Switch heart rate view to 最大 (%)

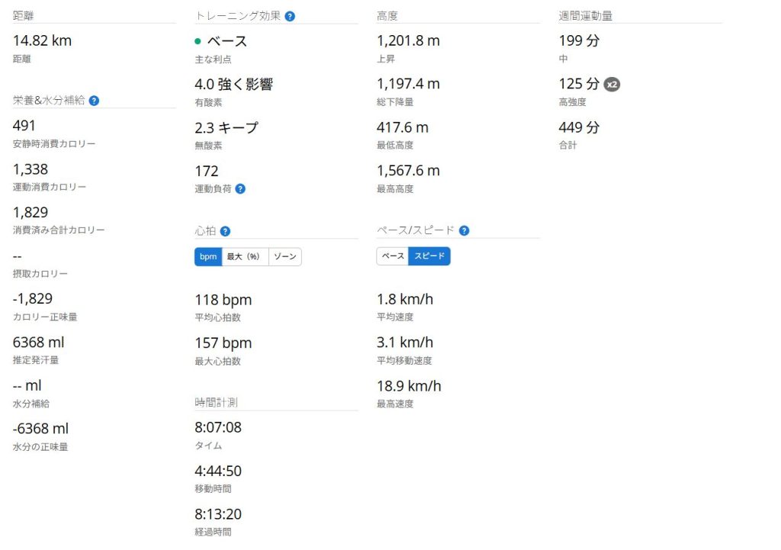pyautogui.click(x=245, y=256)
